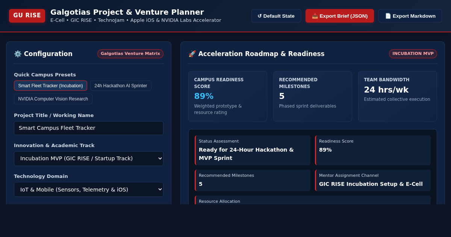Click the rocket icon beside Acceleration Roadmap
Image resolution: width=451 pixels, height=237 pixels.
[192, 54]
